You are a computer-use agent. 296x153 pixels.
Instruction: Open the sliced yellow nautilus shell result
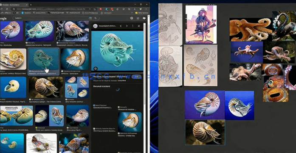[x=13, y=59]
